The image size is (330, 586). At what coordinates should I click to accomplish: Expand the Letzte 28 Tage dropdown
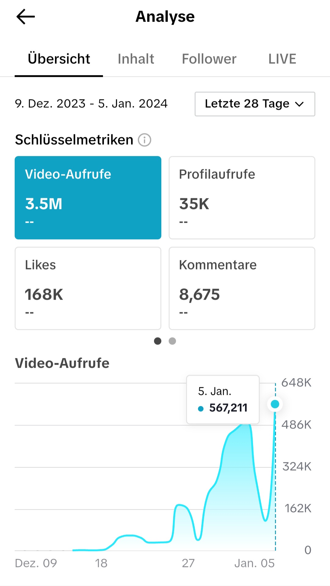pos(255,104)
